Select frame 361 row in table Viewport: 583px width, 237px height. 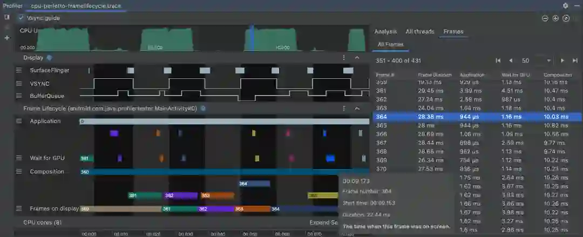click(477, 90)
